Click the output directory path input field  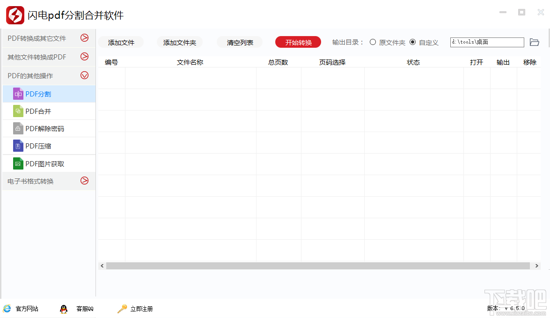(487, 42)
